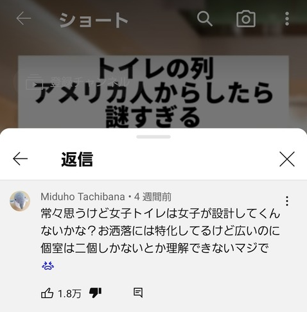Like Miduho Tachibana's comment
The image size is (307, 312).
pyautogui.click(x=47, y=293)
